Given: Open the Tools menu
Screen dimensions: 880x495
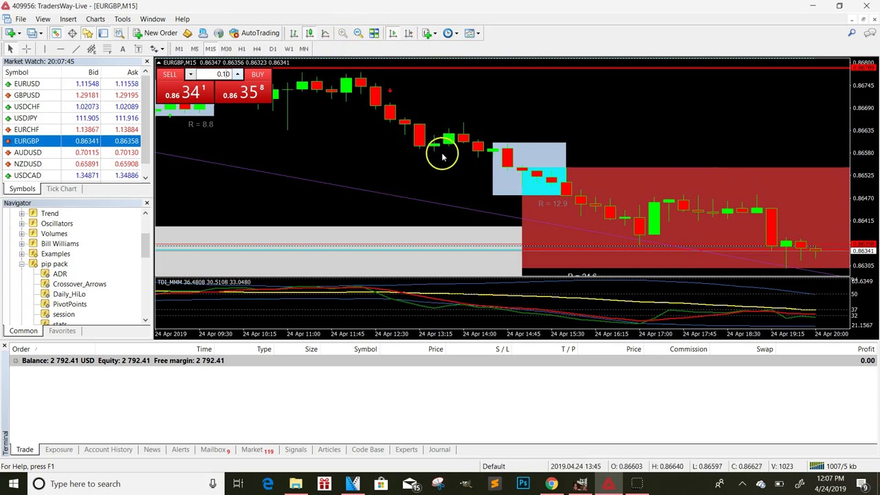Looking at the screenshot, I should [x=122, y=19].
